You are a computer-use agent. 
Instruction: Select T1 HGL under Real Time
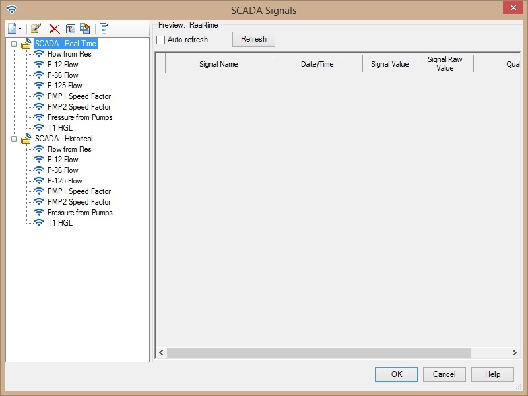point(60,128)
